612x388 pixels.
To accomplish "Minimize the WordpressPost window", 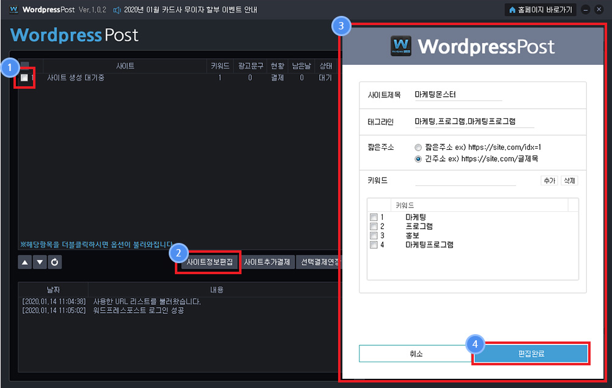I will 586,10.
